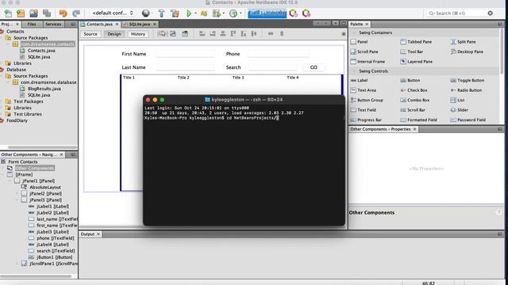The height and width of the screenshot is (285, 508).
Task: Select FoodDiary project node
Action: 17,120
